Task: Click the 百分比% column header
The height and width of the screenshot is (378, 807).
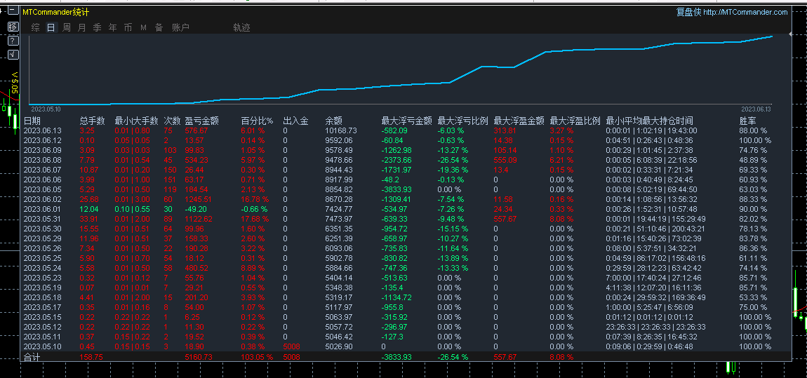Action: (257, 121)
